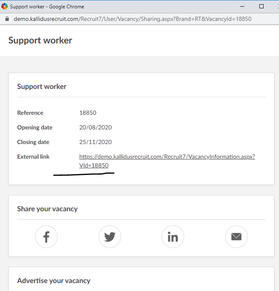Click the 'Share your vacancy' heading

[47, 209]
